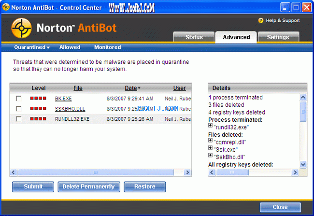This screenshot has height=216, width=314.
Task: Click the BK.EXE threat level red bars
Action: (38, 98)
